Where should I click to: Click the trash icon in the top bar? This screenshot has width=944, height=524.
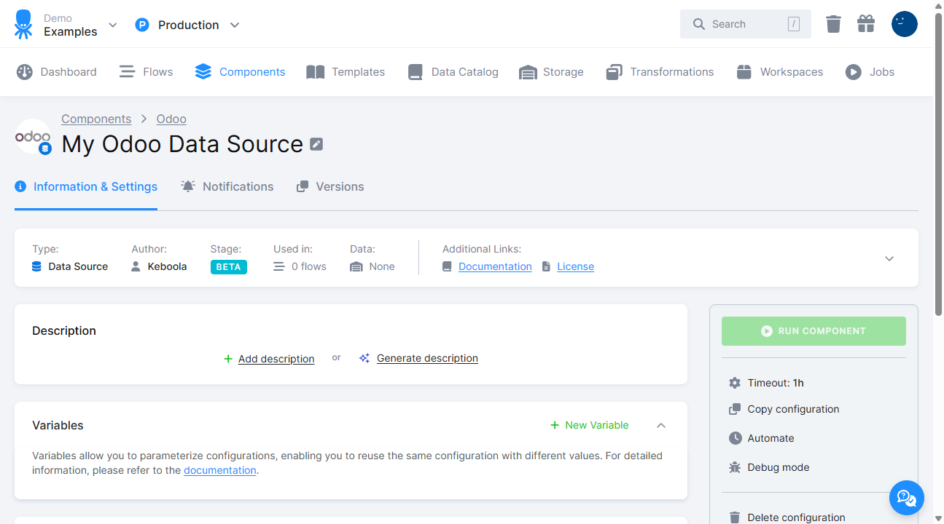point(833,23)
